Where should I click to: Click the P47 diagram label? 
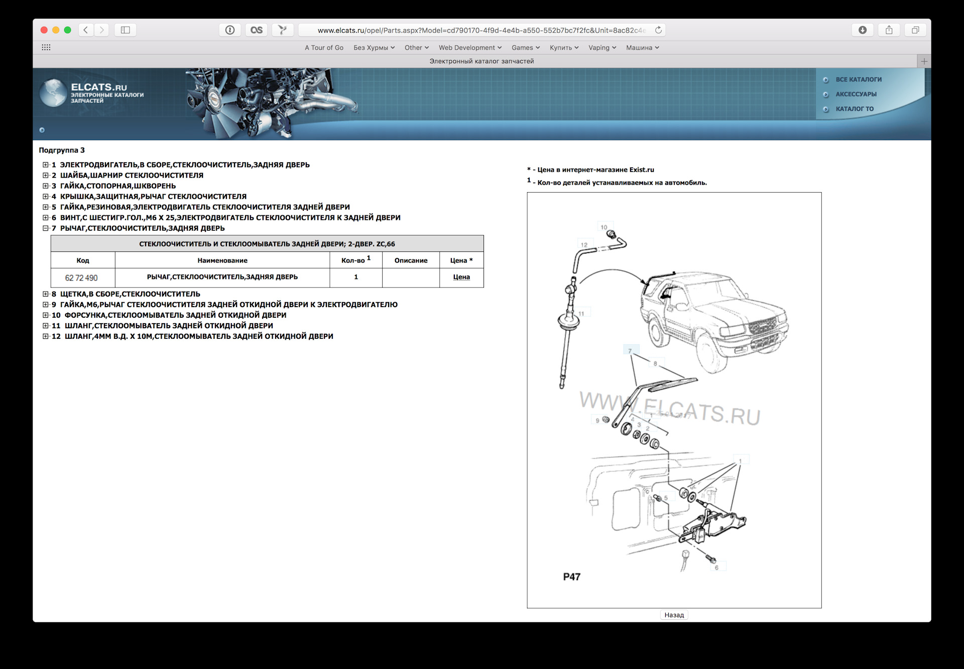click(571, 577)
